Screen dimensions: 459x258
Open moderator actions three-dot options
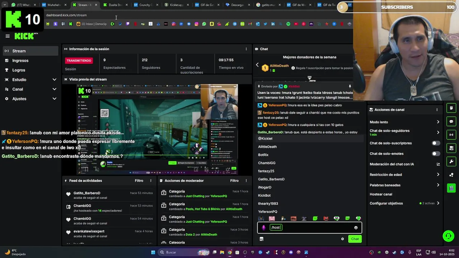(x=246, y=181)
